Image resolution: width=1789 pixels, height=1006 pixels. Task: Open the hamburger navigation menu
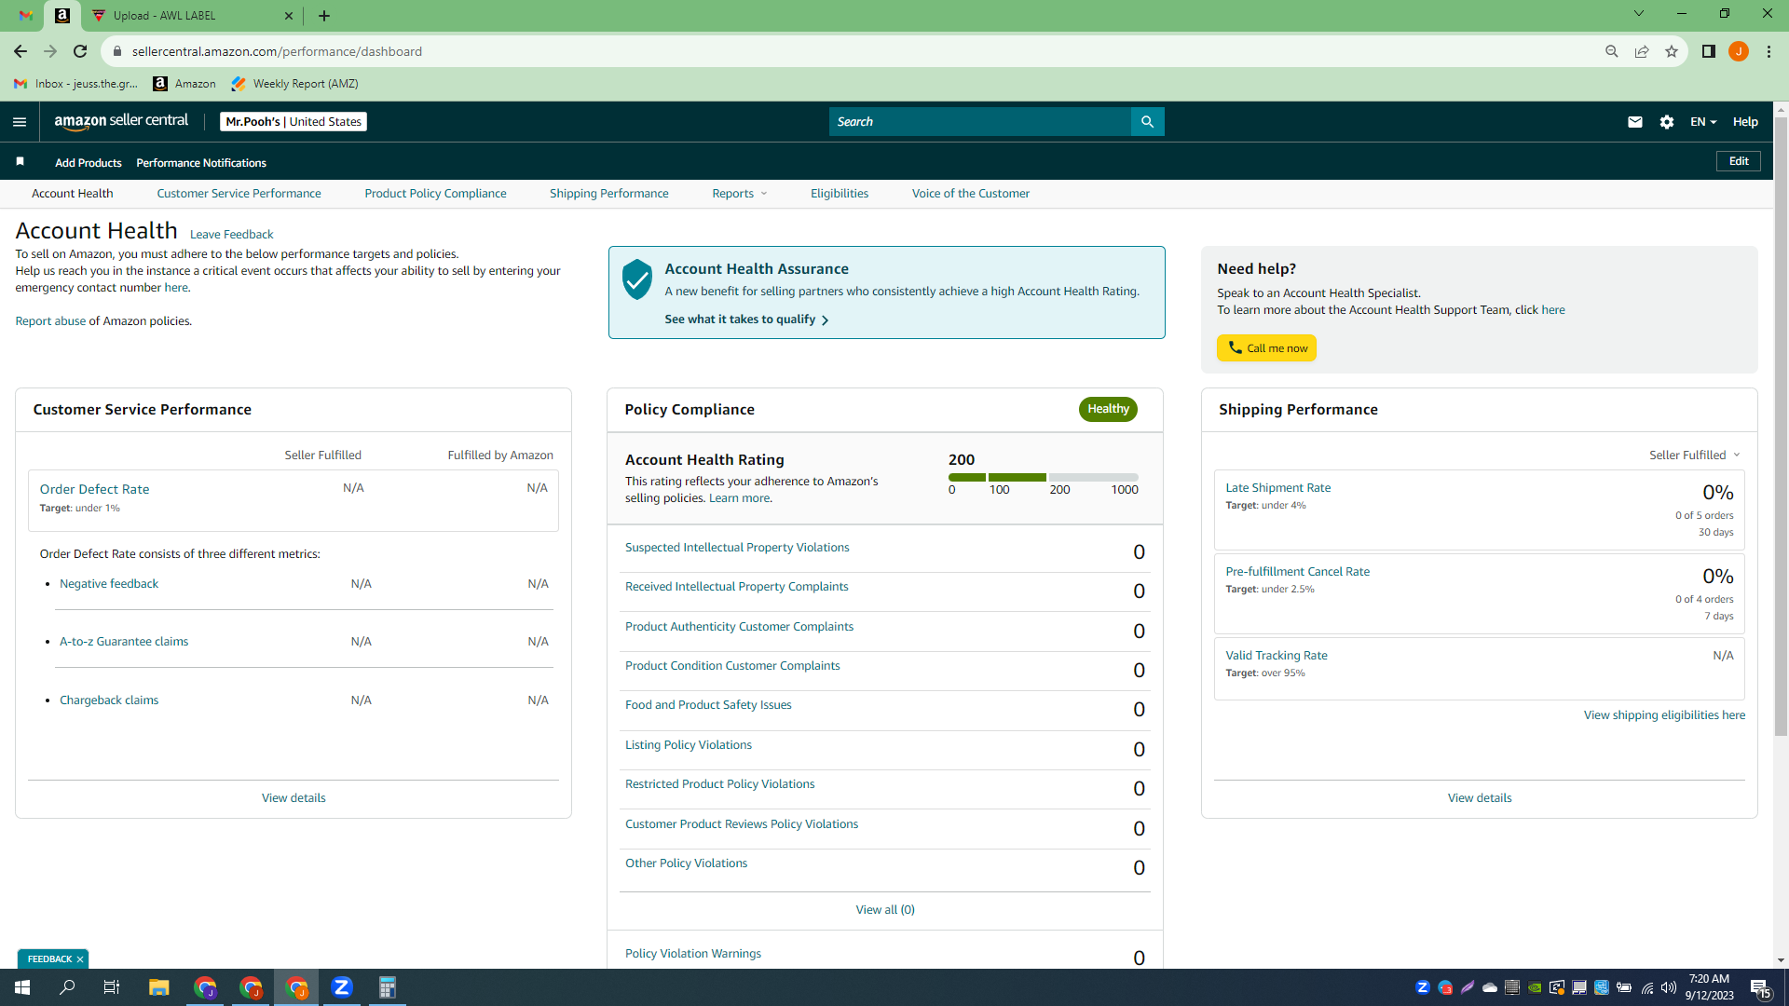(x=20, y=122)
